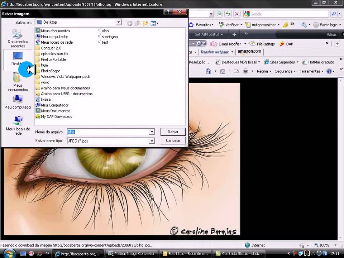Click the red stop loading icon
The image size is (344, 258).
[237, 14]
